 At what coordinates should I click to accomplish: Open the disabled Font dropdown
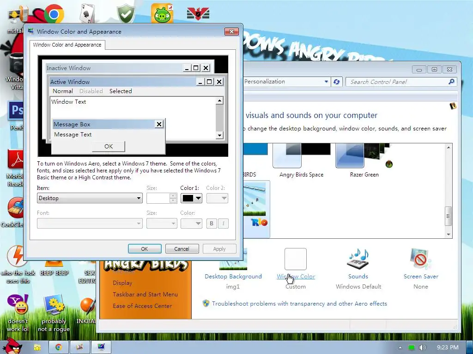pyautogui.click(x=90, y=224)
